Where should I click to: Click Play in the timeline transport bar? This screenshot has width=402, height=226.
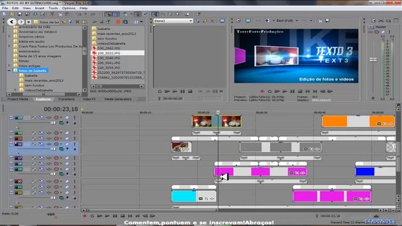(x=107, y=216)
